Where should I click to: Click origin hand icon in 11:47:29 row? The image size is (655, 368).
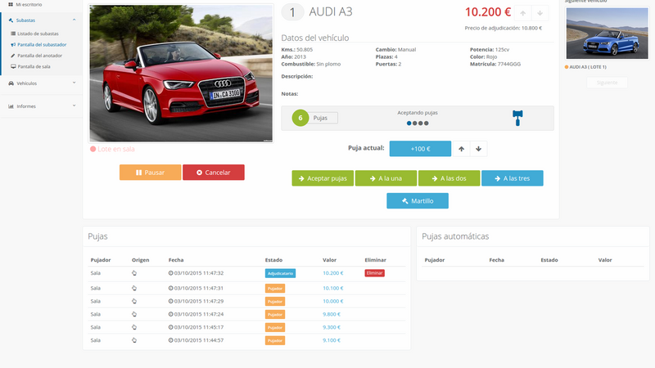[134, 301]
